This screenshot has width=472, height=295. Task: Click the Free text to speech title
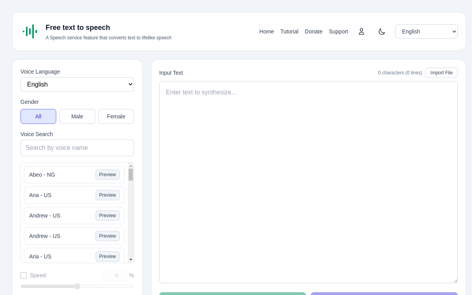tap(78, 28)
